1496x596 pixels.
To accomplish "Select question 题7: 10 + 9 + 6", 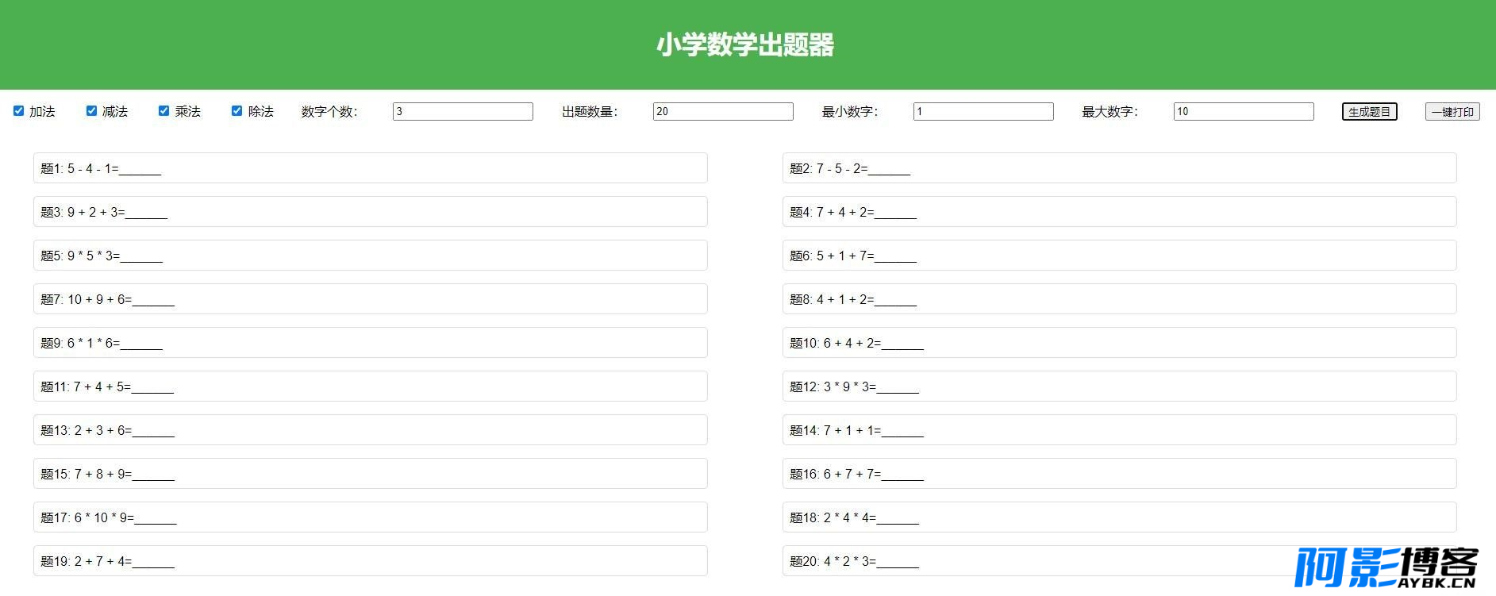I will [371, 299].
